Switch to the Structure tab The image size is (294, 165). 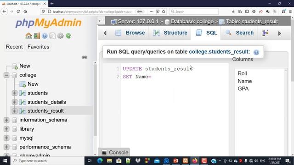pyautogui.click(x=170, y=33)
